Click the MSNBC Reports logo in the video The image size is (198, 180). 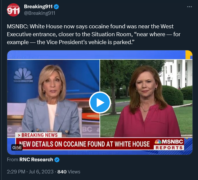coord(169,144)
